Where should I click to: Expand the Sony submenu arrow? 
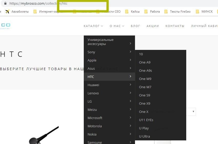tap(130, 52)
